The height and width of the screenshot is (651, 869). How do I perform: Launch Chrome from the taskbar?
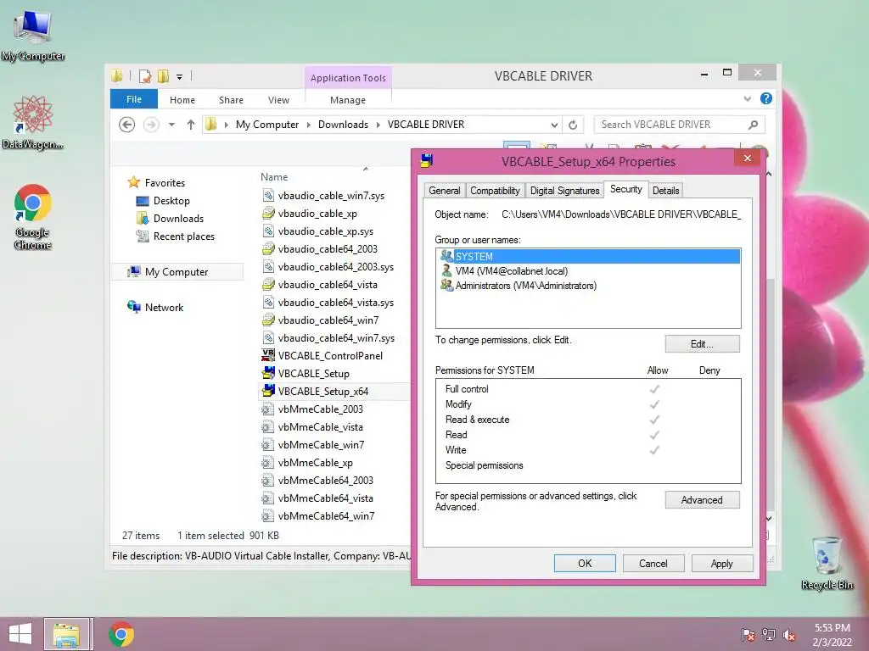tap(121, 634)
